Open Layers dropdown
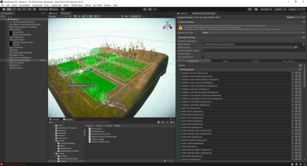This screenshot has height=166, width=307. [x=280, y=9]
